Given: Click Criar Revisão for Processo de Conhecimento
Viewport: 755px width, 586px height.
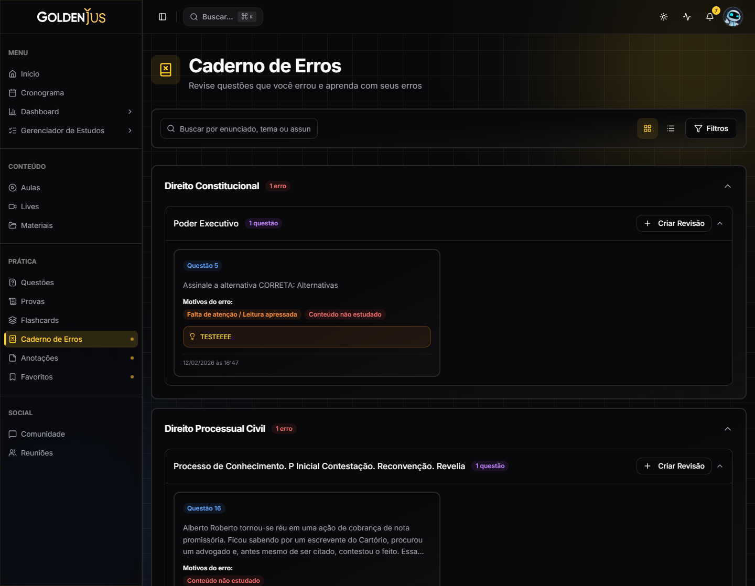Looking at the screenshot, I should tap(674, 466).
